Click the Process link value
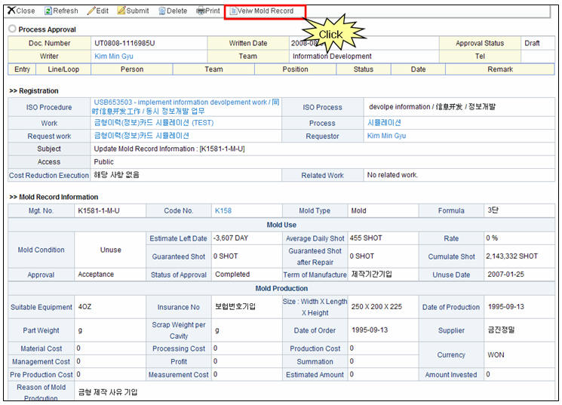Screen dimensions: 562x405 [x=384, y=123]
